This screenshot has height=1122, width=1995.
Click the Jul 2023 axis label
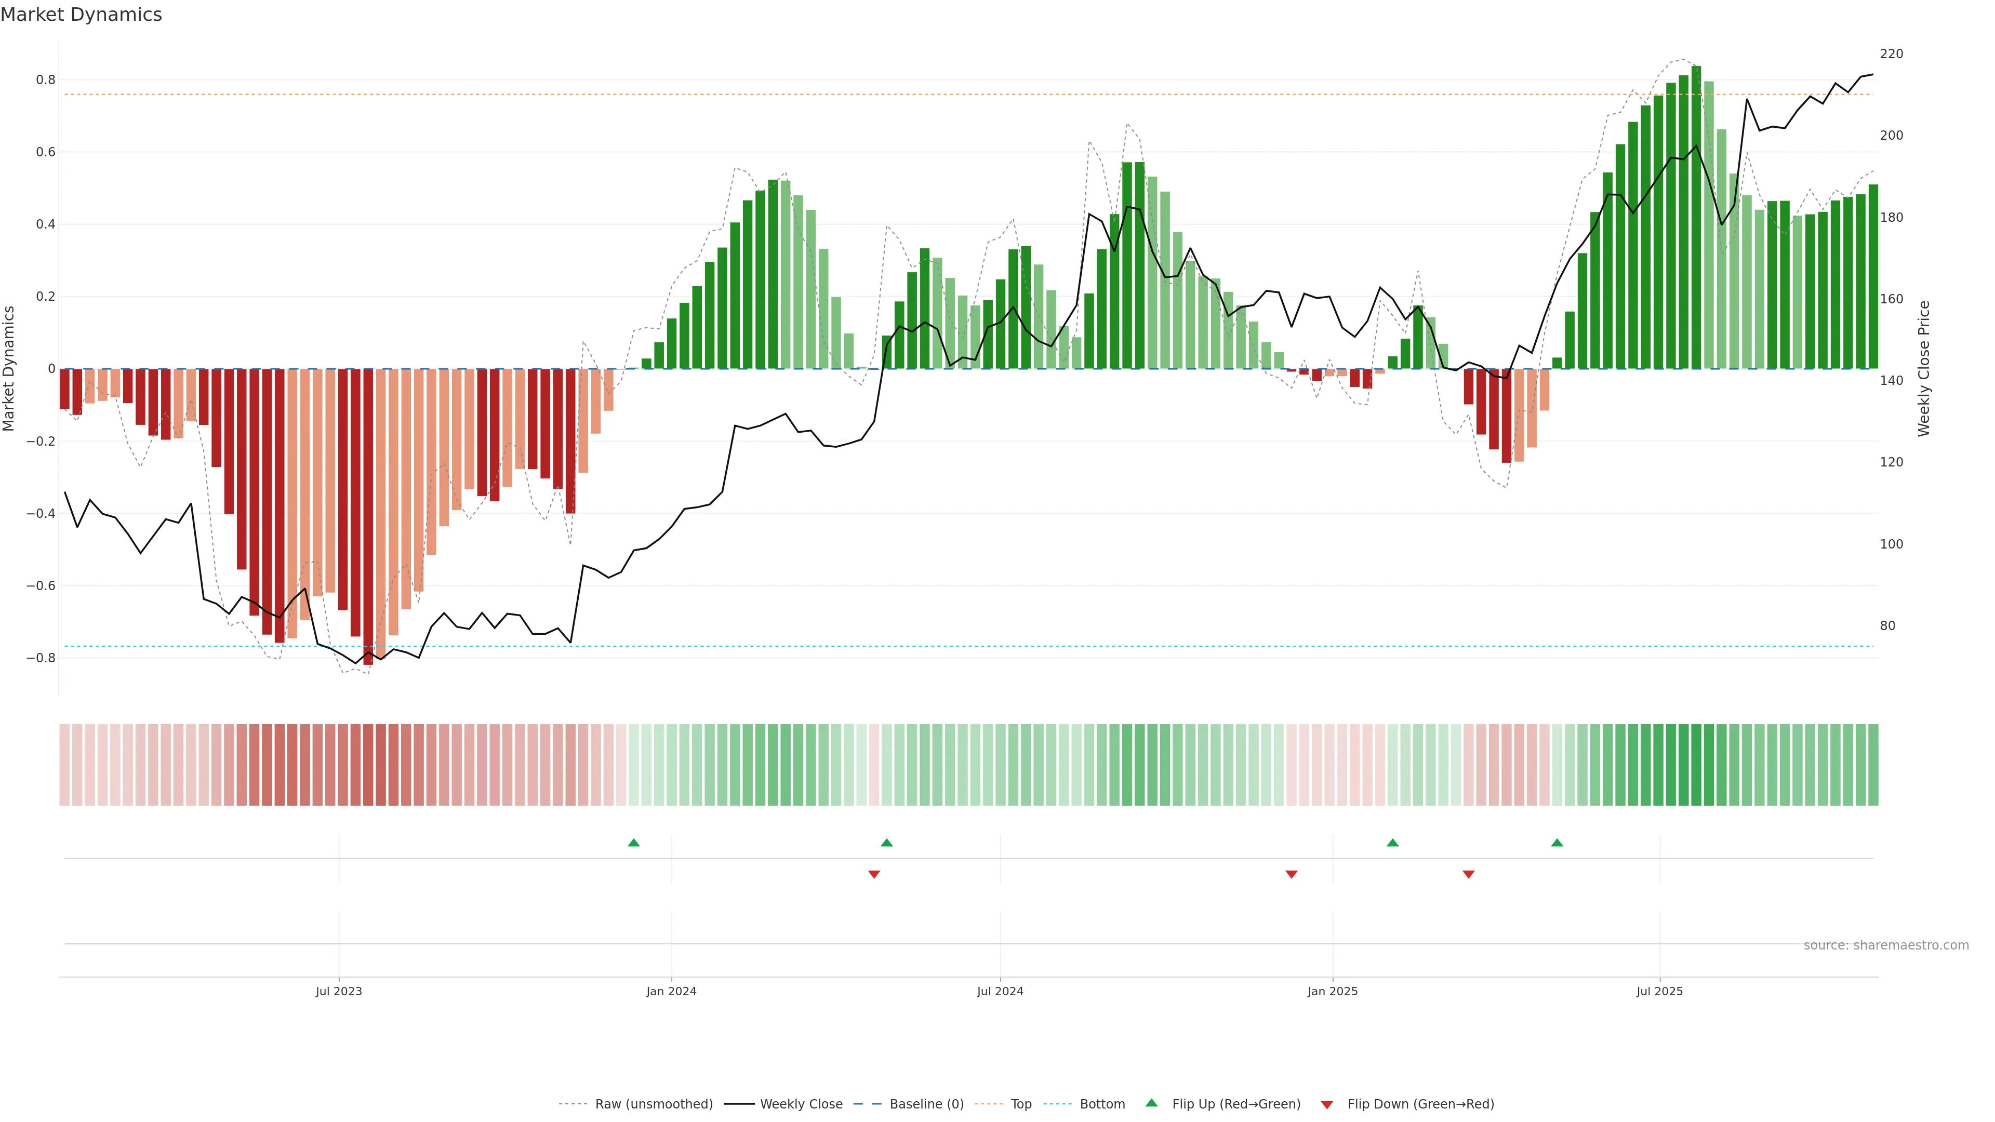pos(338,991)
